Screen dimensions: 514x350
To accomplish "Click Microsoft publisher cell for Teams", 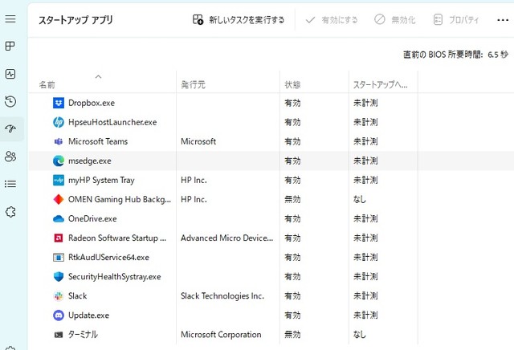I will [x=198, y=141].
